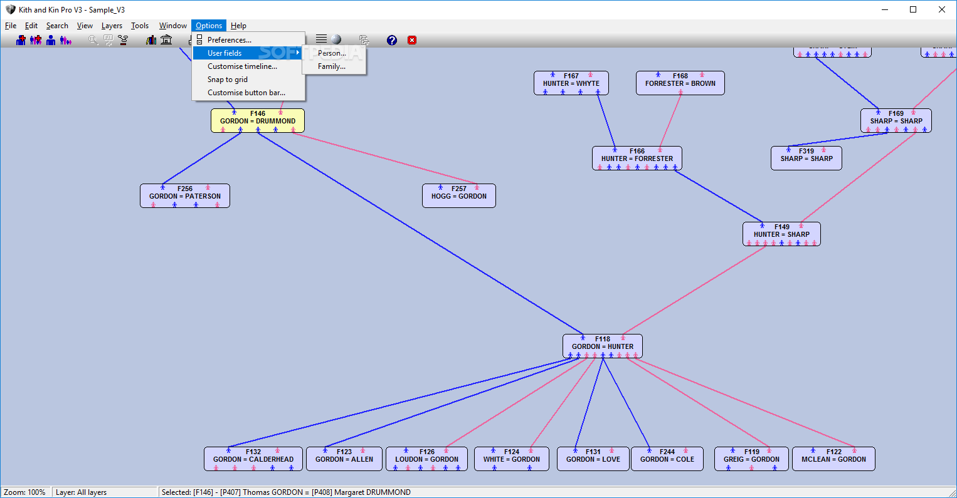The image size is (957, 498).
Task: Click the magnifier search toolbar icon
Action: click(x=93, y=40)
